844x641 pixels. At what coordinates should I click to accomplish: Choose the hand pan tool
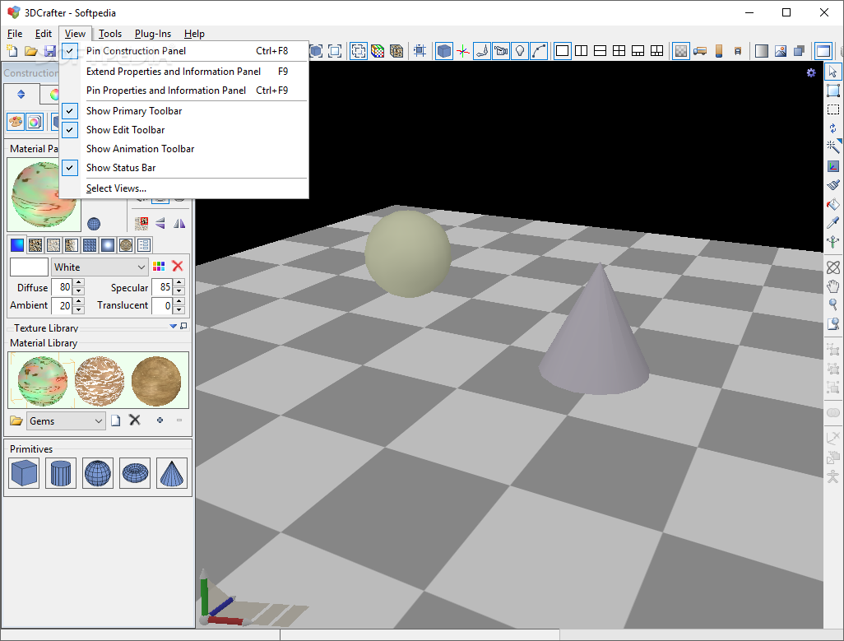point(832,286)
